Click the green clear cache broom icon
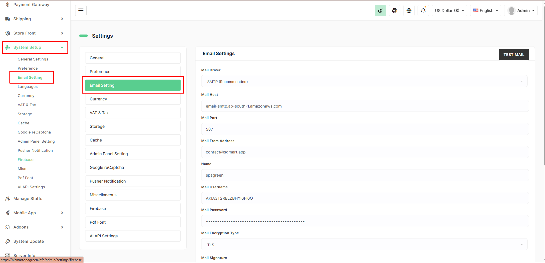The width and height of the screenshot is (545, 263). pyautogui.click(x=380, y=11)
